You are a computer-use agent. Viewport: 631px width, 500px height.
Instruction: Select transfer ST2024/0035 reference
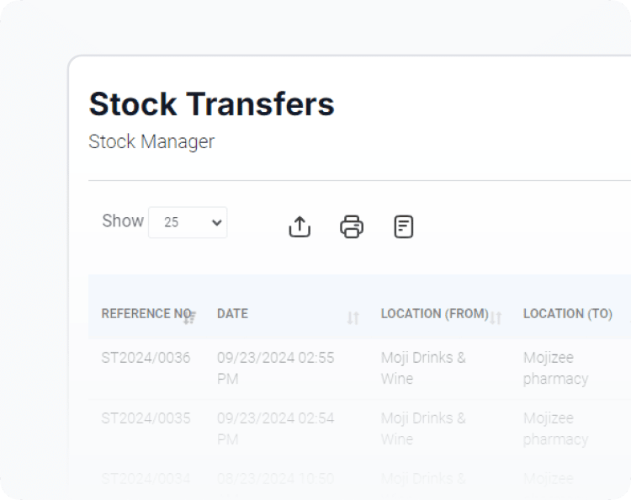pyautogui.click(x=146, y=418)
